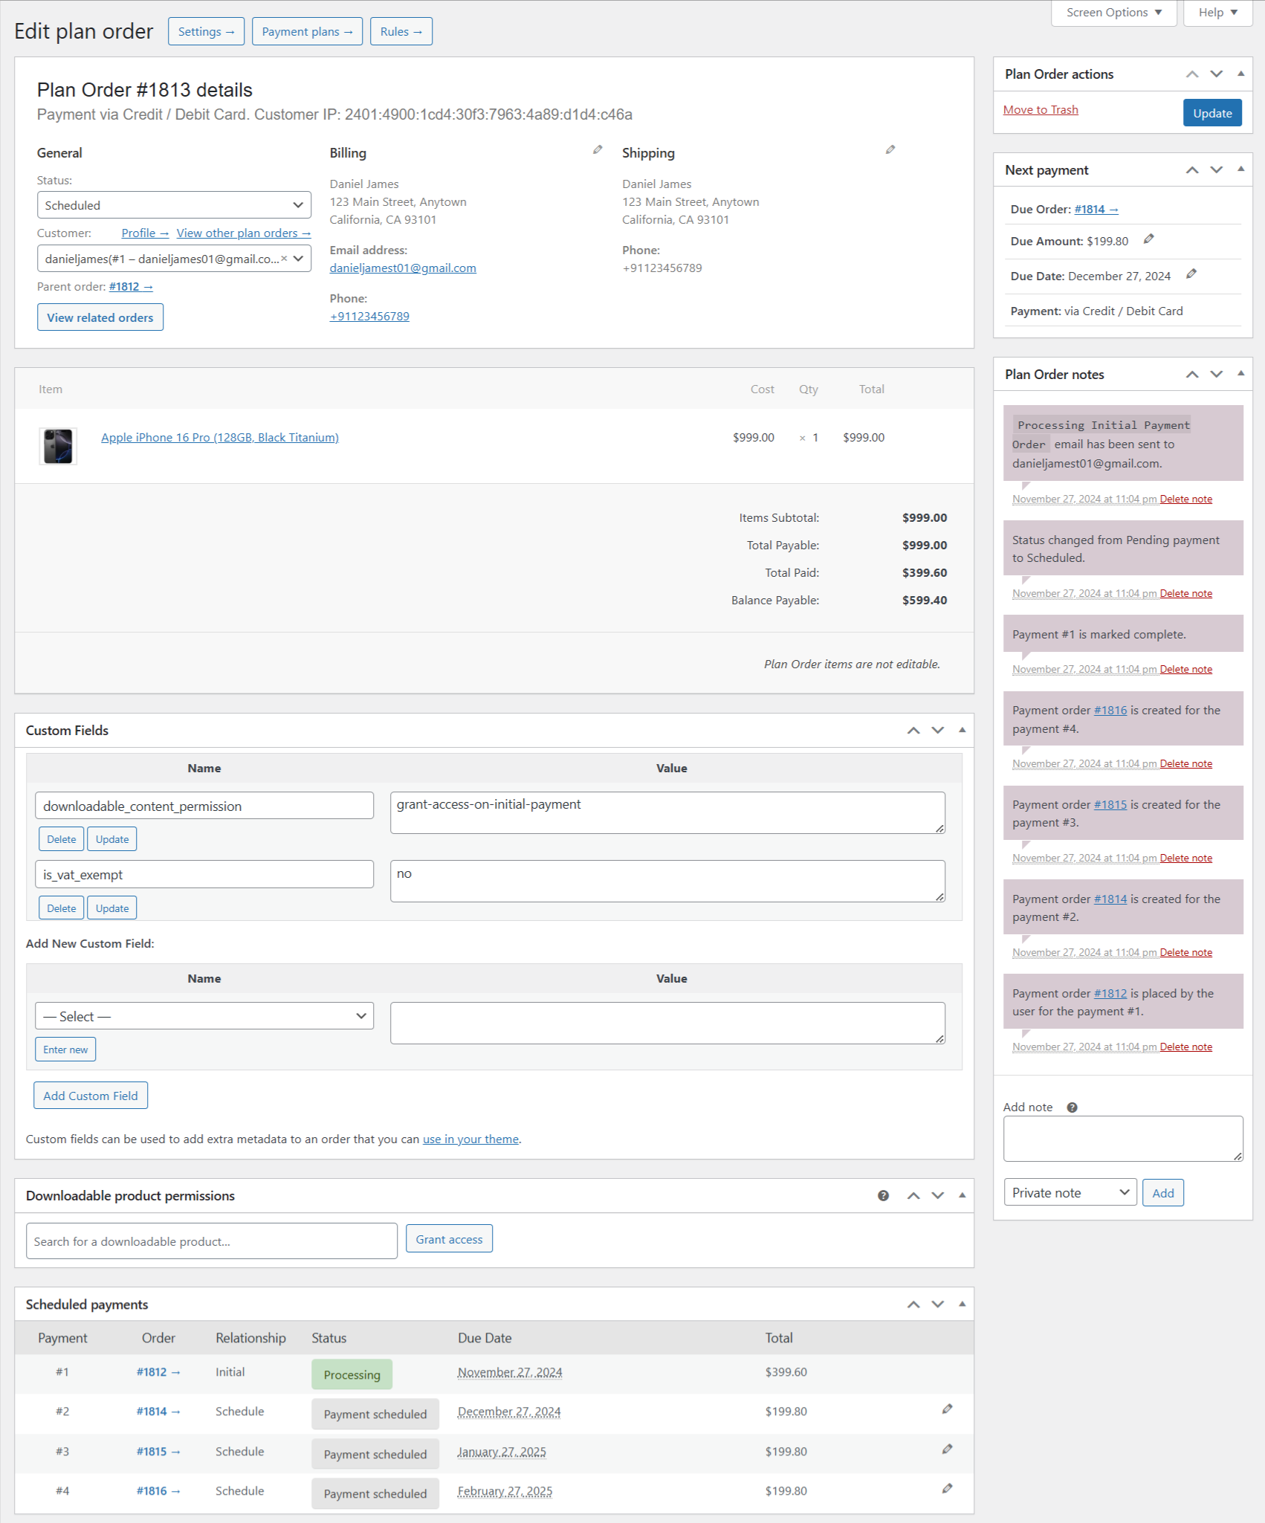Move Plan Order actions panel down
Image resolution: width=1265 pixels, height=1523 pixels.
[x=1217, y=74]
